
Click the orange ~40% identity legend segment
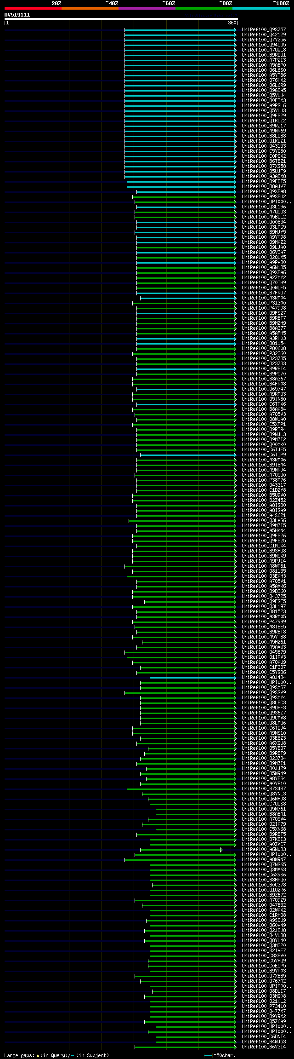pos(90,8)
